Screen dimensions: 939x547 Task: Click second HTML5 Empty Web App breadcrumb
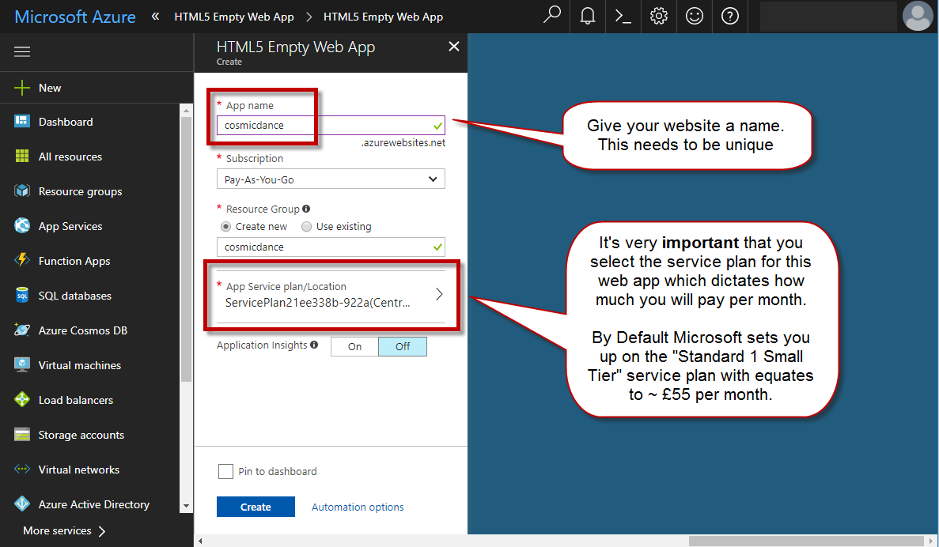click(383, 17)
